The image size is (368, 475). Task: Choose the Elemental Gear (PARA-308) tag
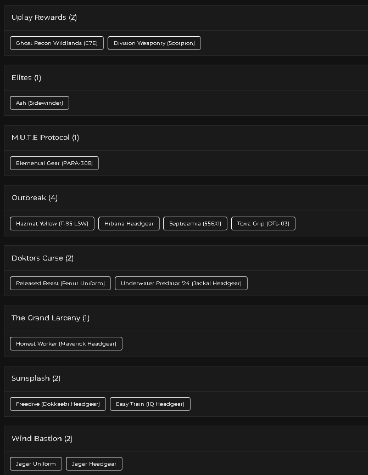tap(54, 163)
